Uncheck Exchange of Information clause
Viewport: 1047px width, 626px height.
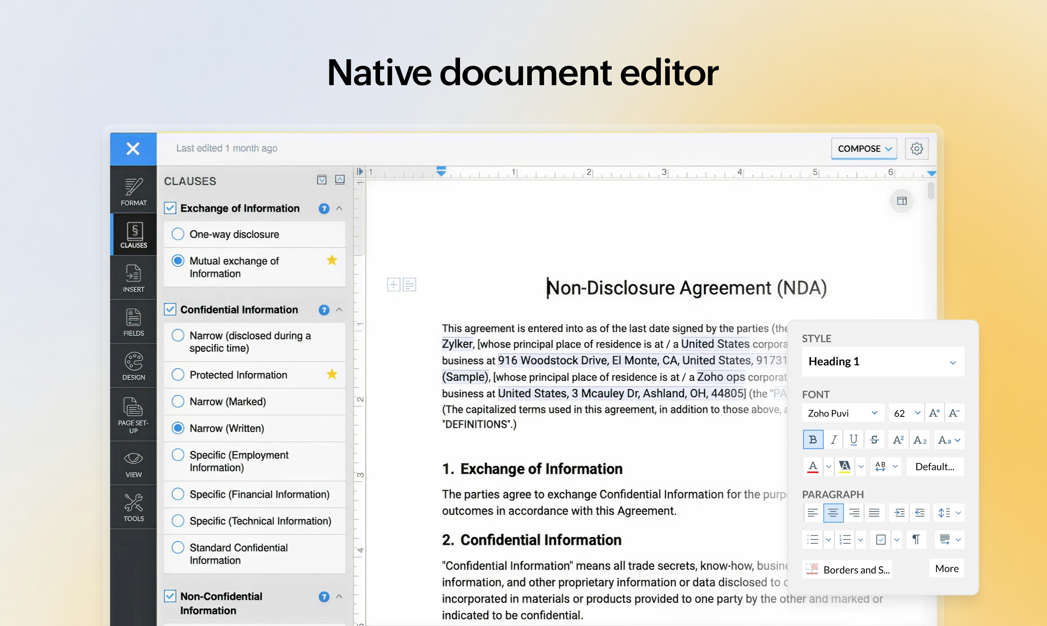(170, 208)
